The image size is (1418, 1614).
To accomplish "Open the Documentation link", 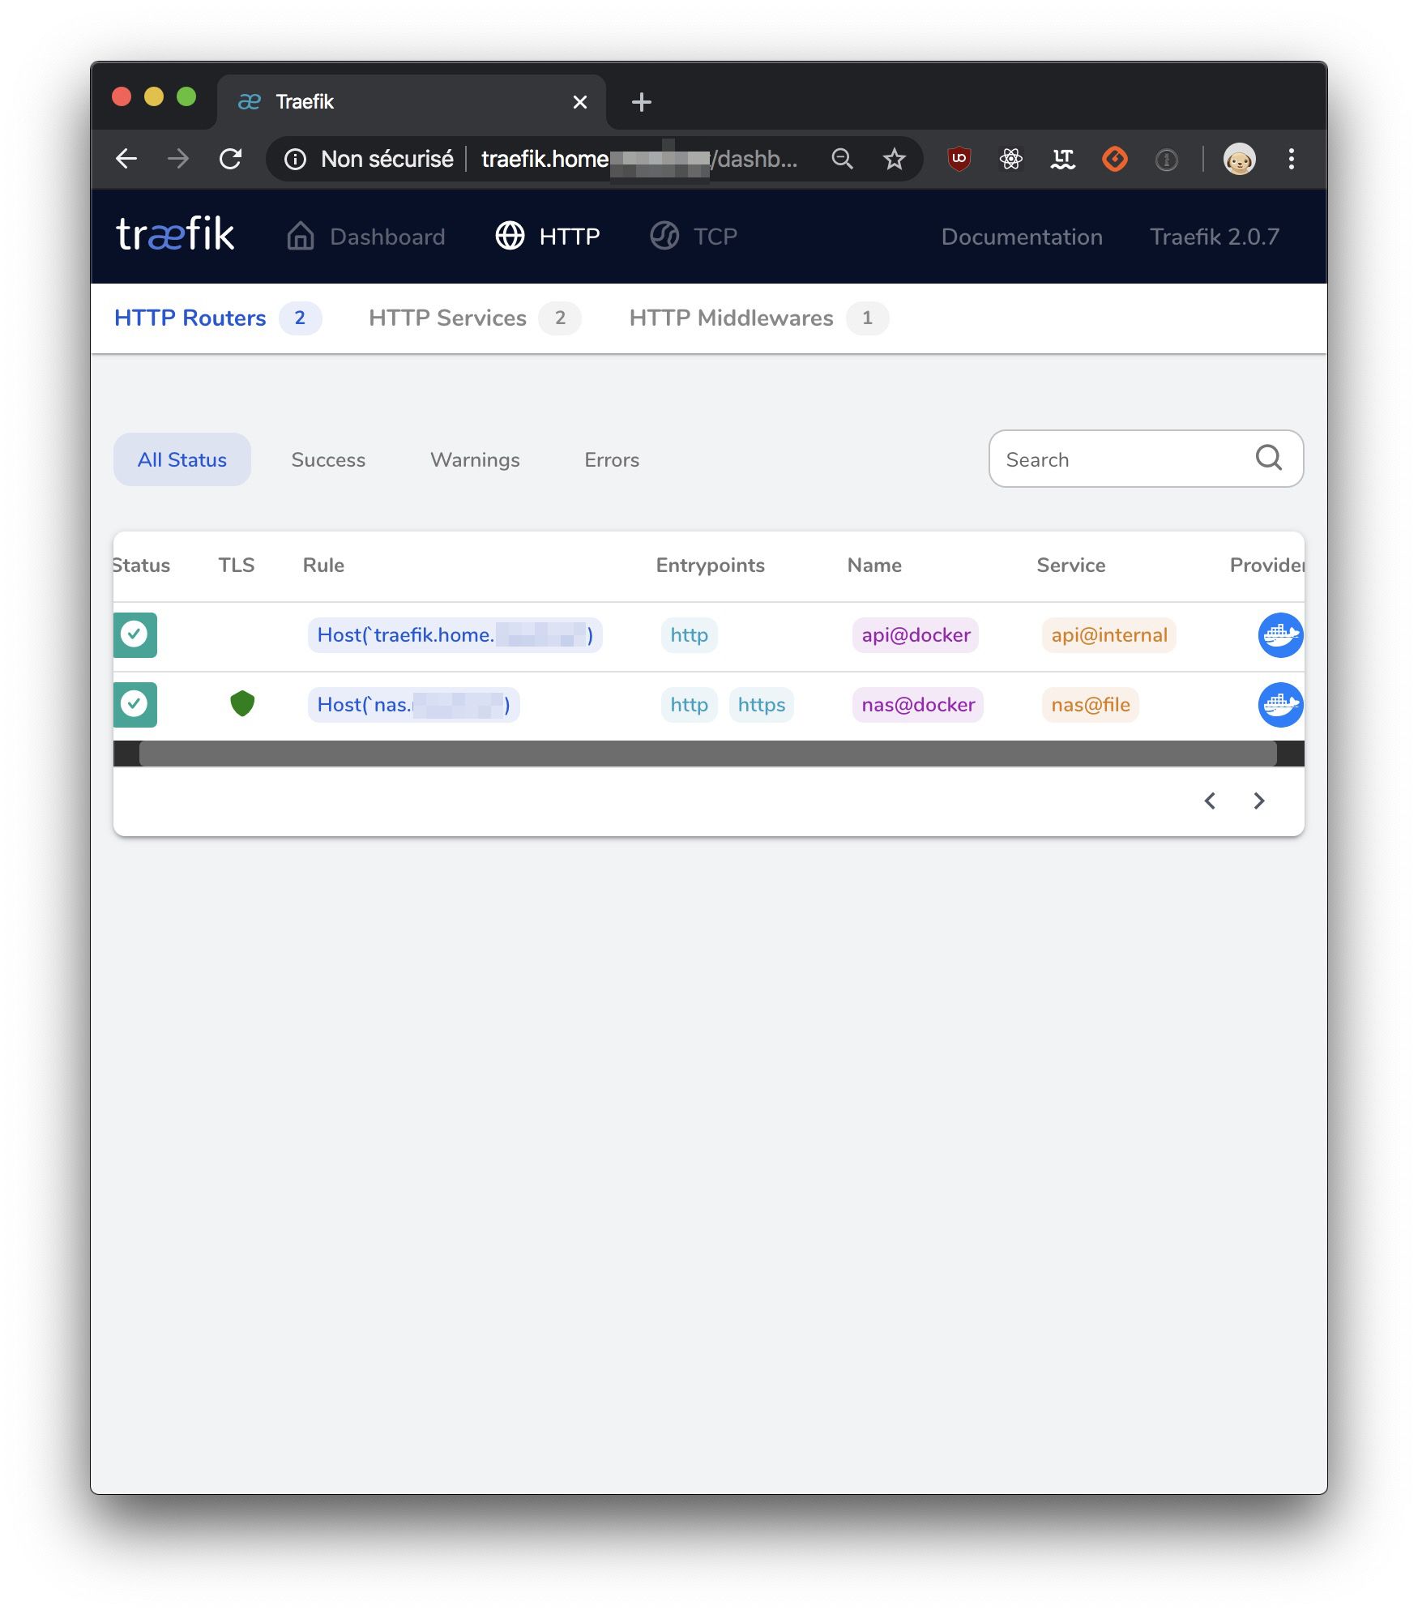I will [1022, 237].
